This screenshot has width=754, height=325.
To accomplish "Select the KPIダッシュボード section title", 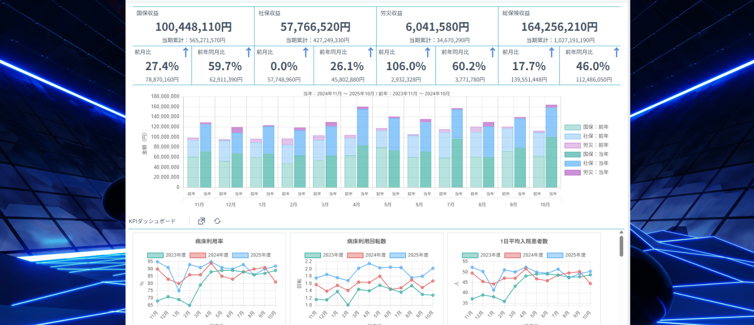I will (152, 221).
